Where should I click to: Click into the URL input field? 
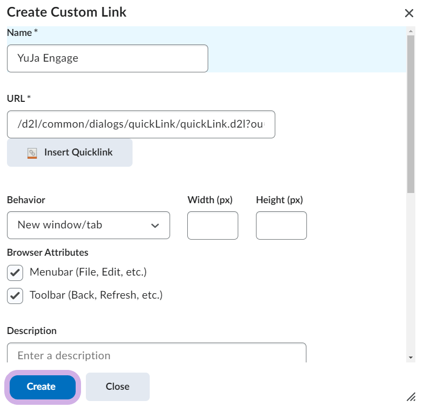click(x=141, y=124)
